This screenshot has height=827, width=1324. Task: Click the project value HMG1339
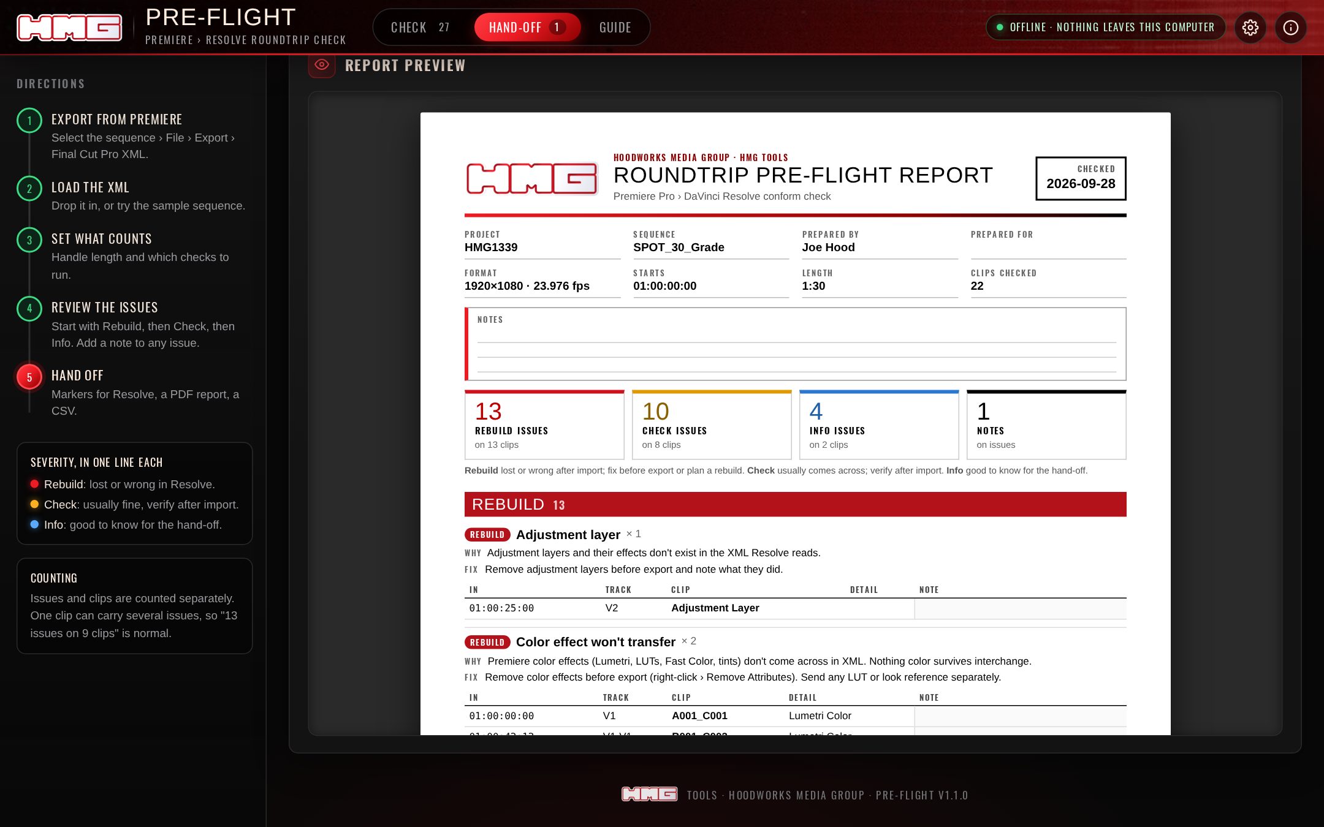(x=491, y=247)
